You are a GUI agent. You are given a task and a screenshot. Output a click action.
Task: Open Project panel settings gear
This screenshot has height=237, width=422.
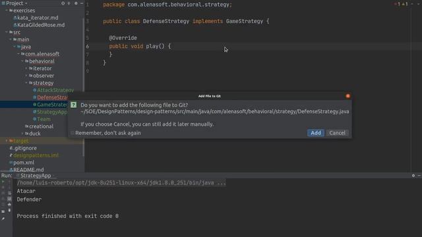click(76, 3)
